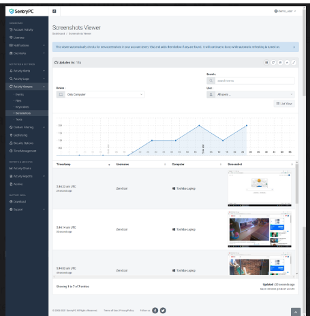Click the person icon beside User dropdown
The height and width of the screenshot is (316, 310).
211,94
